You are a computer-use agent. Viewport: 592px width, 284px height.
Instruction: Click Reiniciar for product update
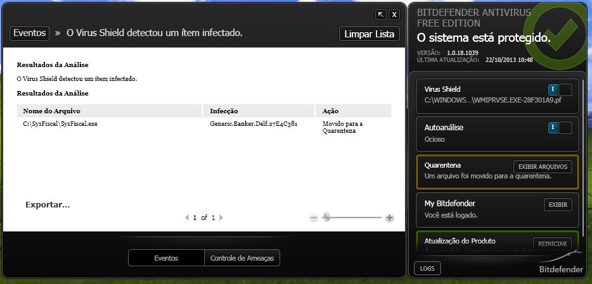pos(552,244)
